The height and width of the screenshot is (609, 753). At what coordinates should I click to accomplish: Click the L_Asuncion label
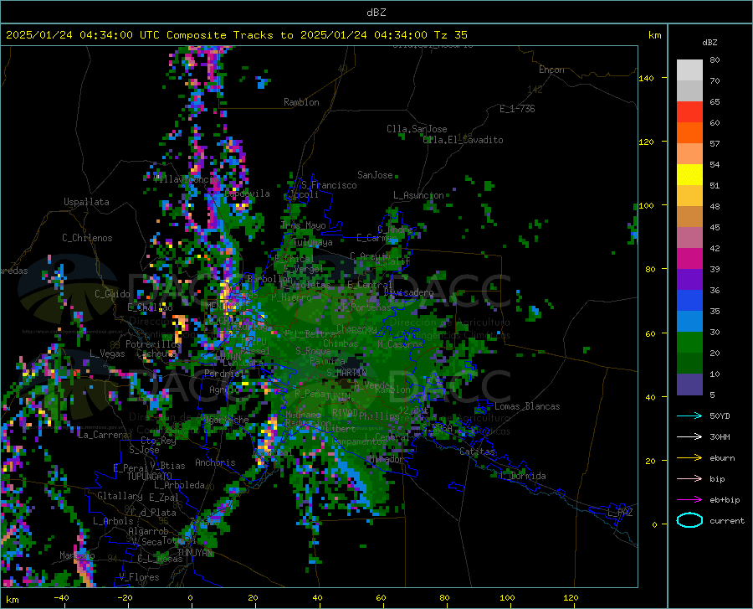click(418, 195)
